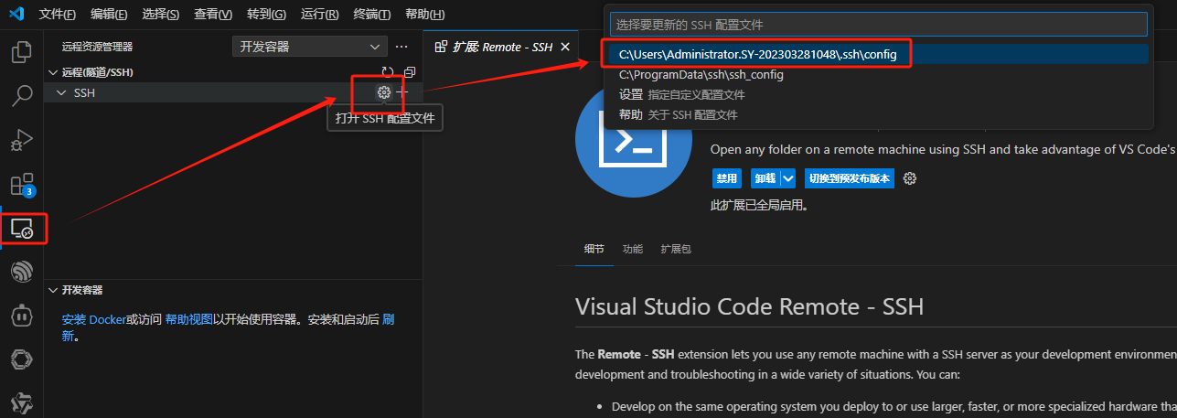Open the 文件(F) menu
Image resolution: width=1177 pixels, height=418 pixels.
58,15
